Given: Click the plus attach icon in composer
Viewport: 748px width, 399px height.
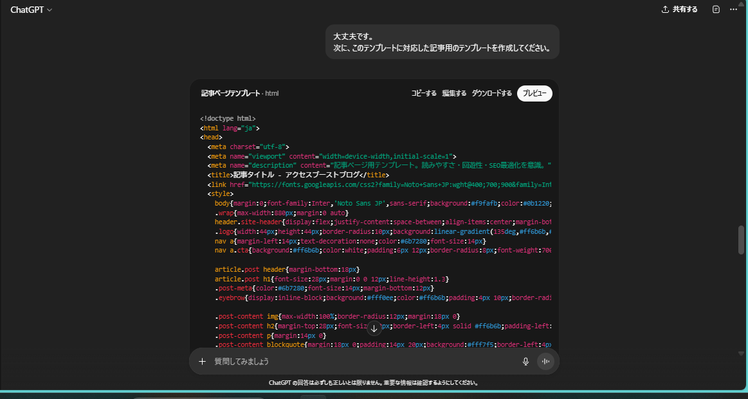Looking at the screenshot, I should point(202,361).
